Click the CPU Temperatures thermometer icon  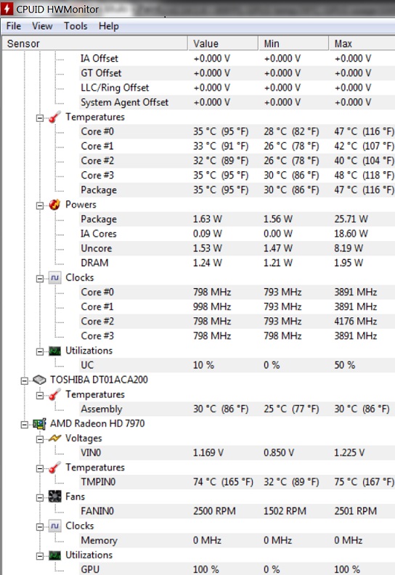point(54,118)
